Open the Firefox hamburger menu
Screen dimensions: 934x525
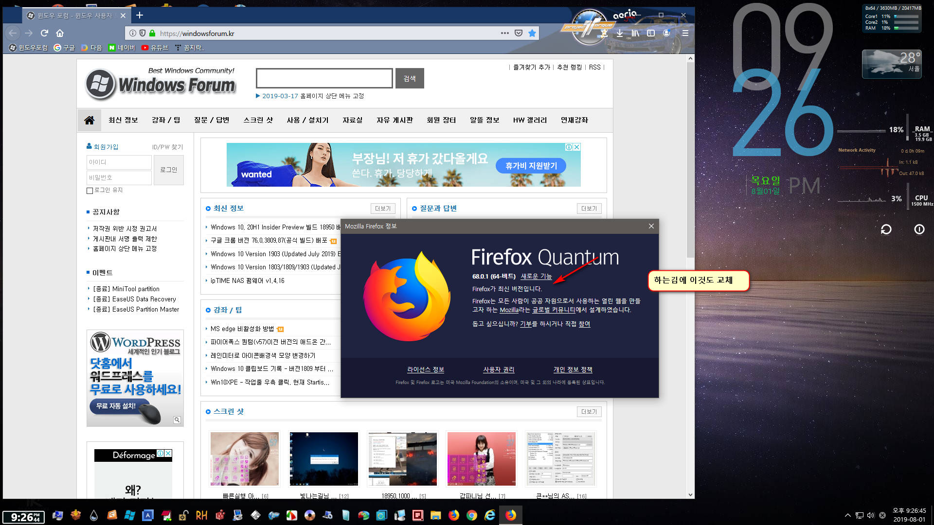(685, 33)
